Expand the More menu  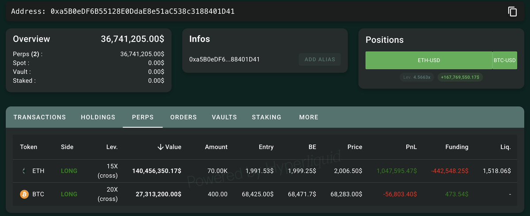click(x=309, y=117)
